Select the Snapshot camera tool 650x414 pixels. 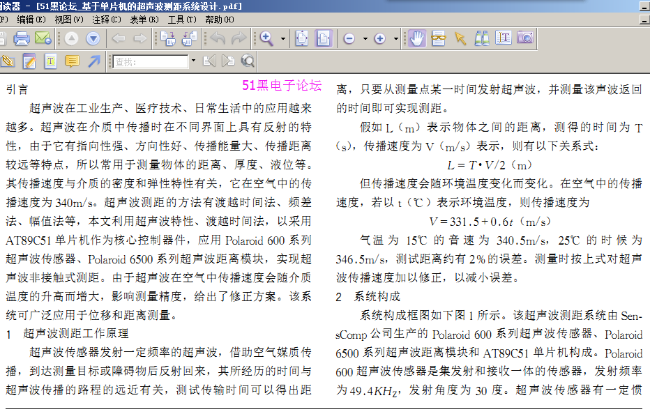pyautogui.click(x=525, y=38)
